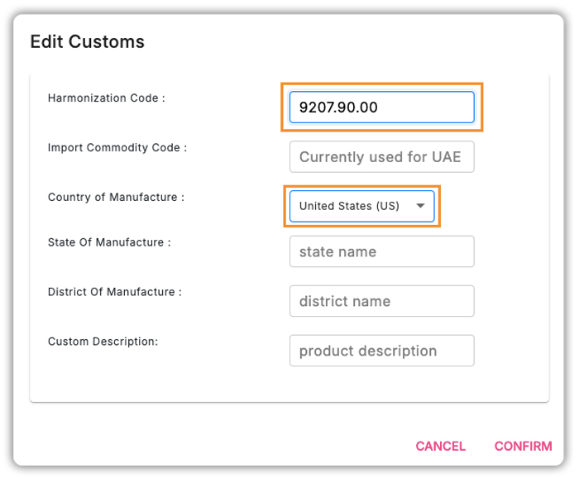Viewport: 579px width, 478px height.
Task: Click the 'State Of Manufacture :' label
Action: 109,242
